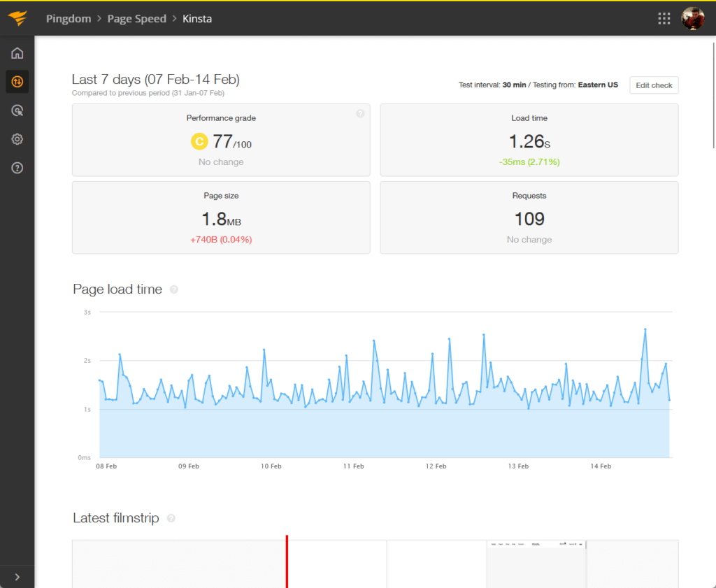Viewport: 716px width, 588px height.
Task: Open the Settings gear in sidebar
Action: click(17, 139)
